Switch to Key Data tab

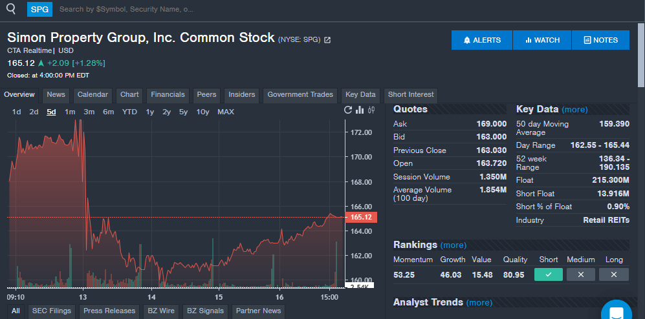tap(361, 95)
